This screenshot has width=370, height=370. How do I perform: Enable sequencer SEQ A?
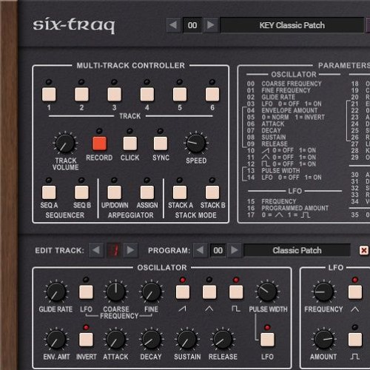pos(49,192)
